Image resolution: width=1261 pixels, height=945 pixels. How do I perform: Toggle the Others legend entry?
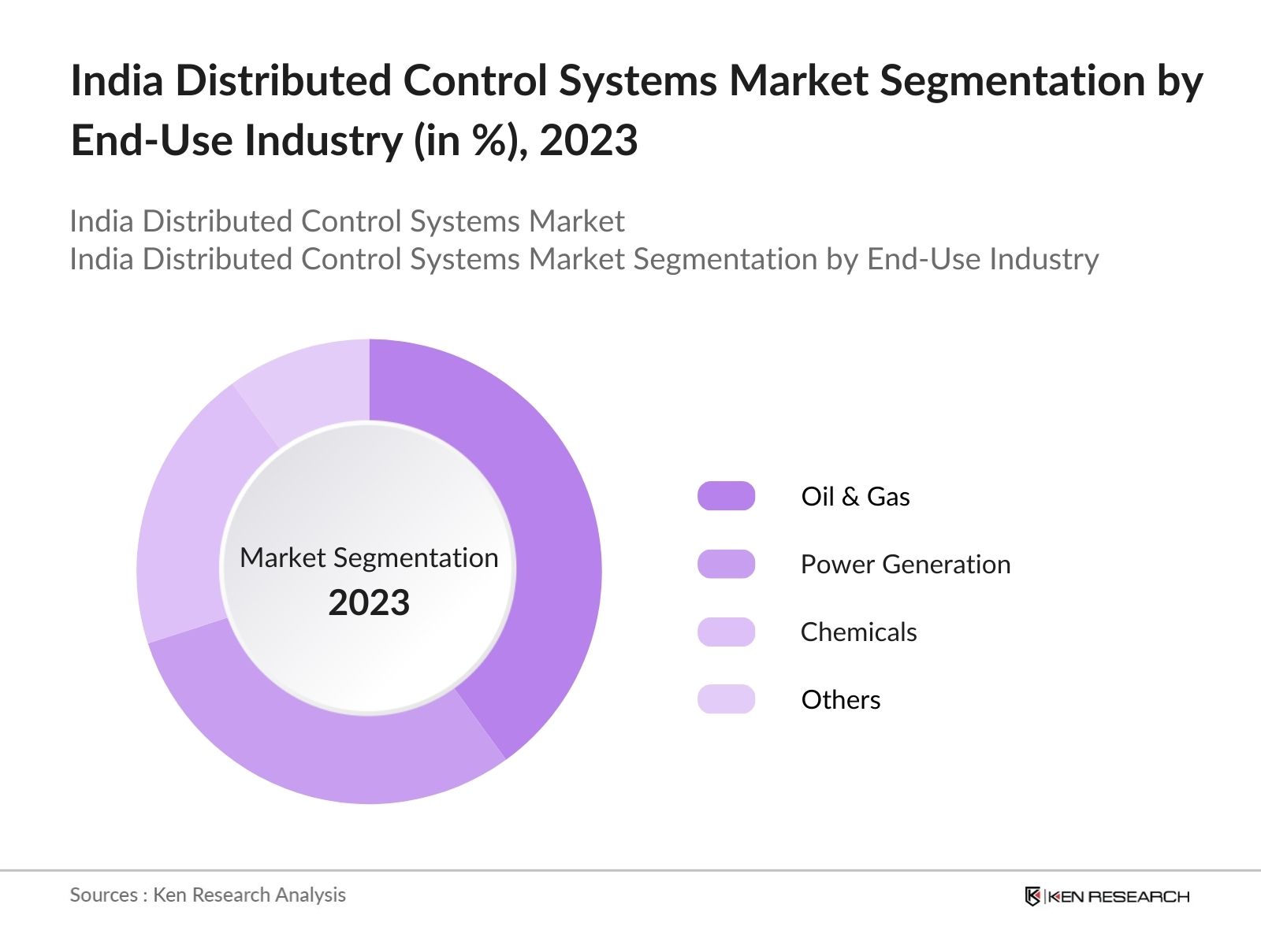(840, 699)
